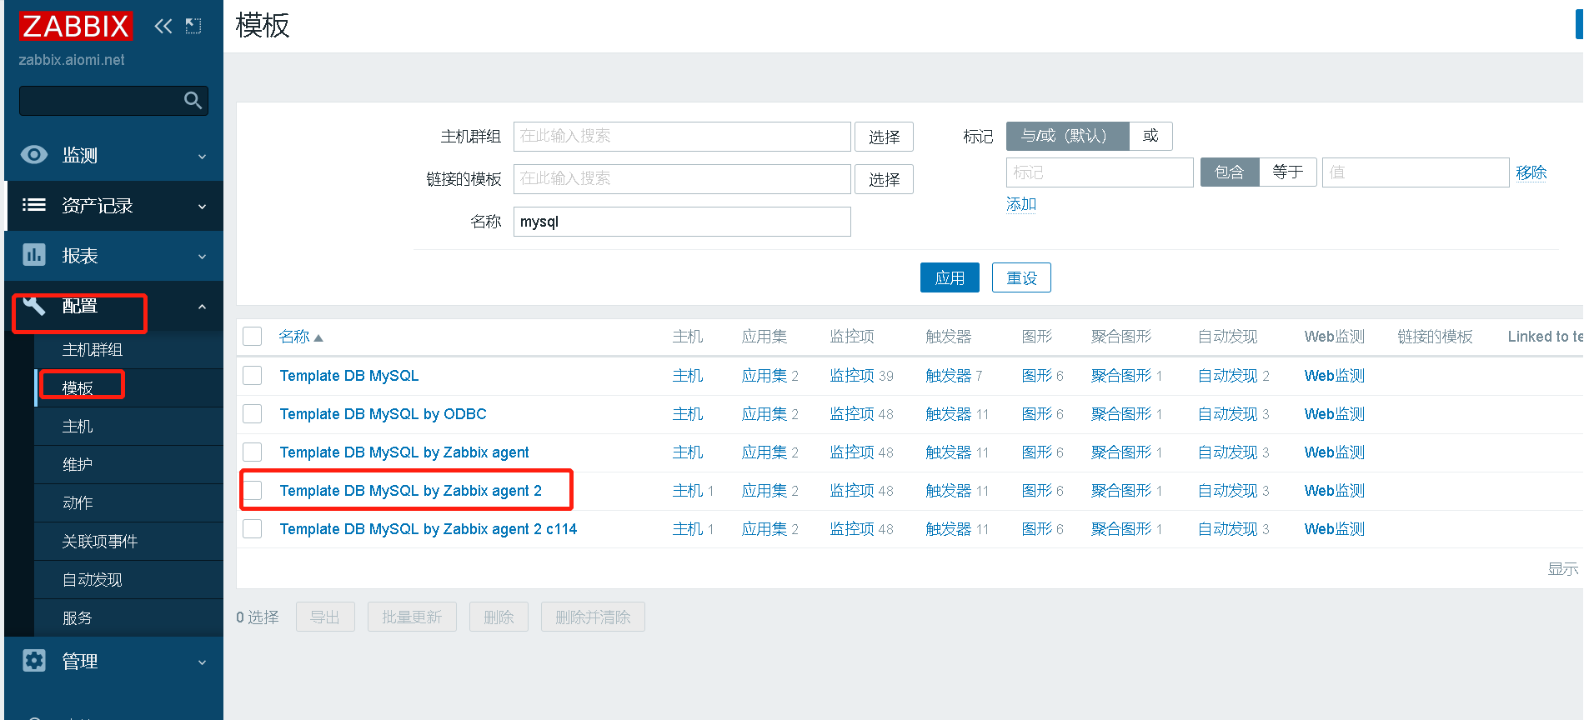Screen dimensions: 1584x720
Task: Check Template DB MySQL by ODBC checkbox
Action: click(253, 414)
